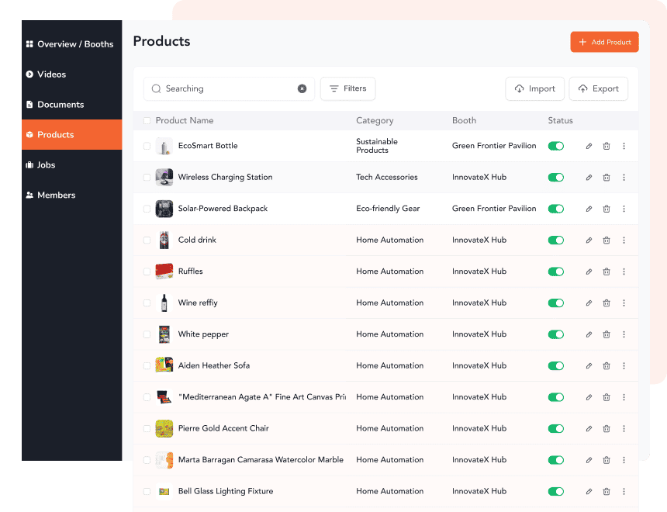Click the edit pencil icon for EcoSmart Bottle
The image size is (667, 512).
pos(589,146)
